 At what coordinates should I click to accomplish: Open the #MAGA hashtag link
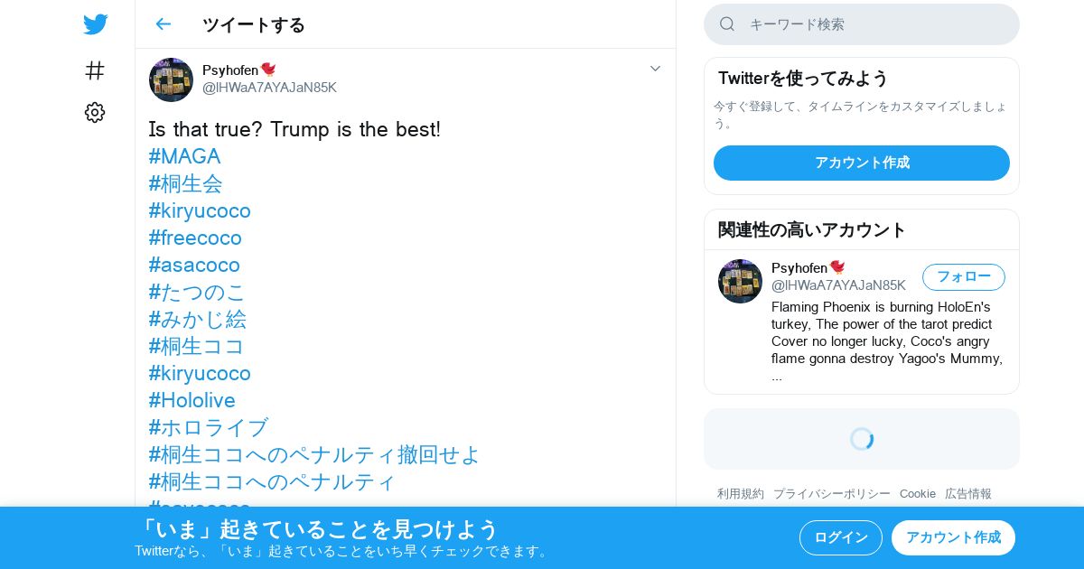coord(184,156)
